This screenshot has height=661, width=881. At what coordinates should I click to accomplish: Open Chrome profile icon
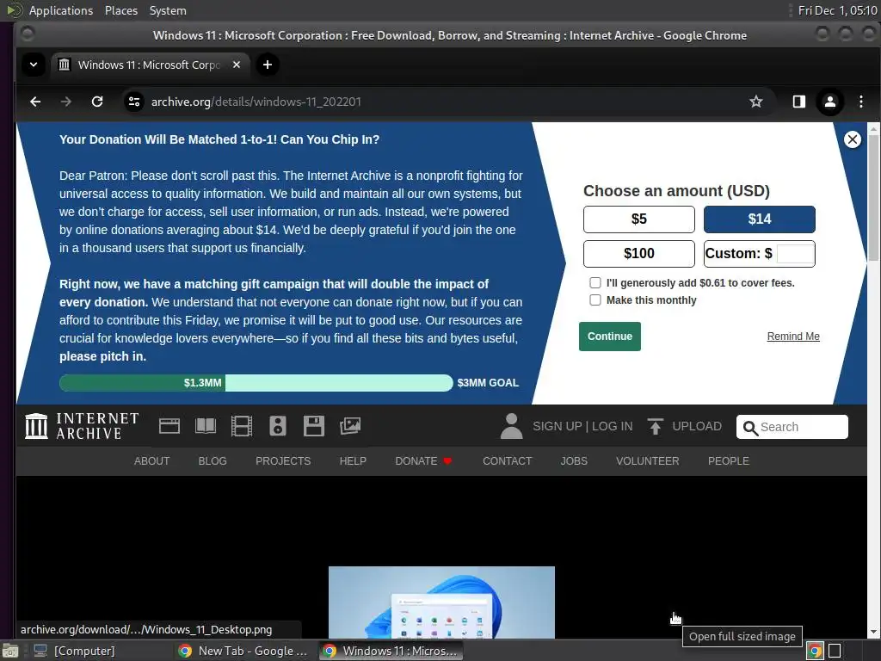(830, 102)
